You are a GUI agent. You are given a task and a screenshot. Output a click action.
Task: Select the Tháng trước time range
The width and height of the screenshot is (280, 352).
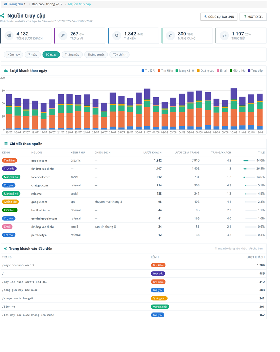point(96,55)
